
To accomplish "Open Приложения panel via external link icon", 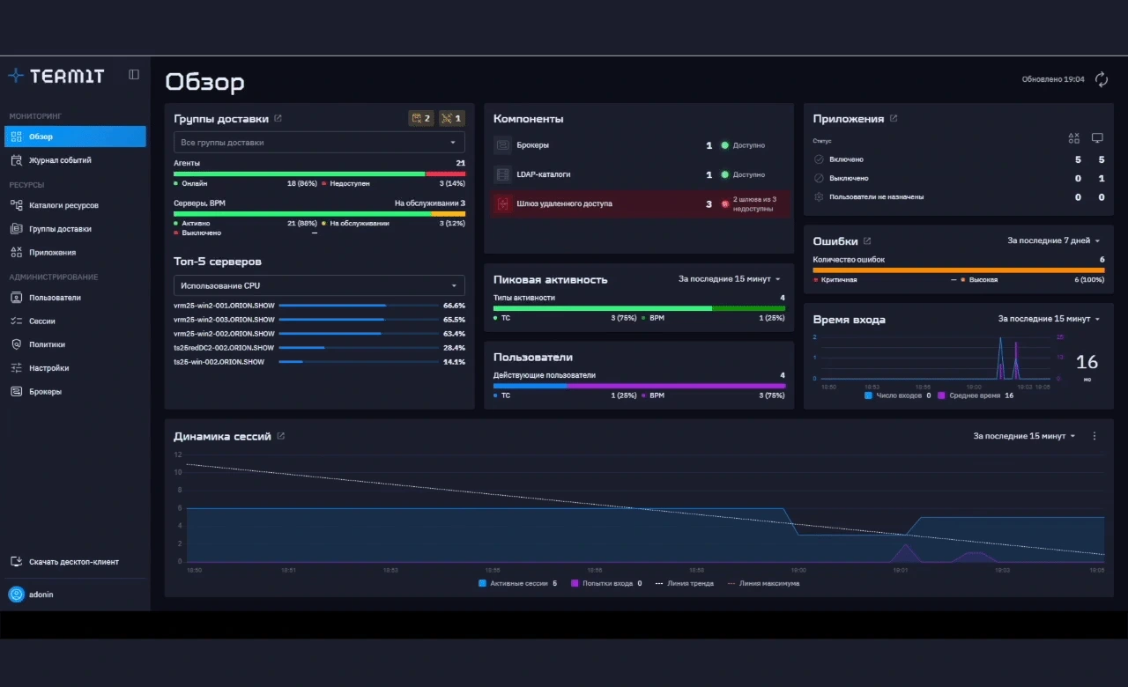I will click(894, 118).
